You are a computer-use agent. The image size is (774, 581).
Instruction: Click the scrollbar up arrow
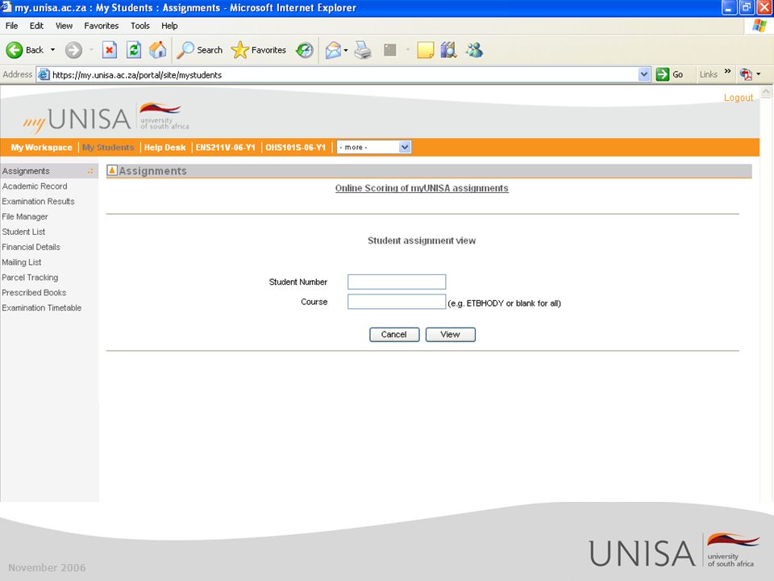pyautogui.click(x=766, y=91)
